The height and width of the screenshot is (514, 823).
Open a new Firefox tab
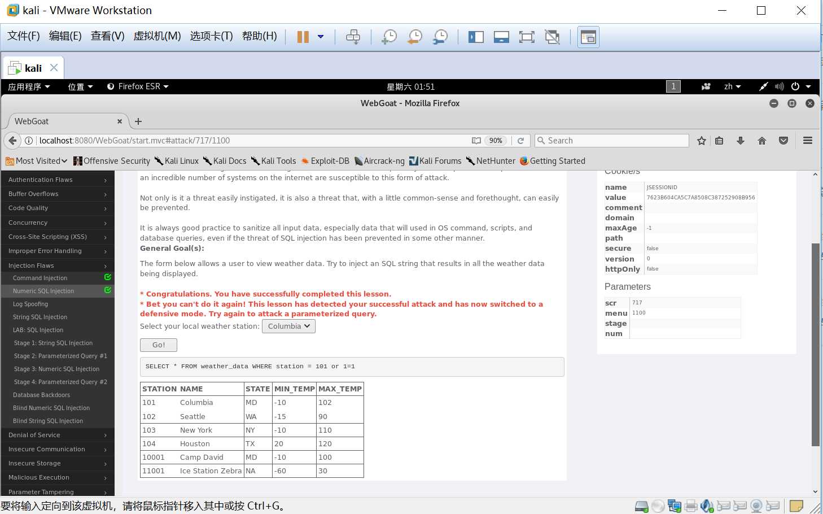(x=138, y=121)
